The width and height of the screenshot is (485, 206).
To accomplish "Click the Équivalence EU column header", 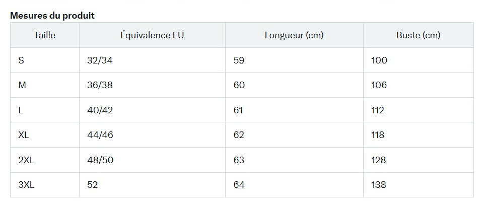I will (x=152, y=35).
